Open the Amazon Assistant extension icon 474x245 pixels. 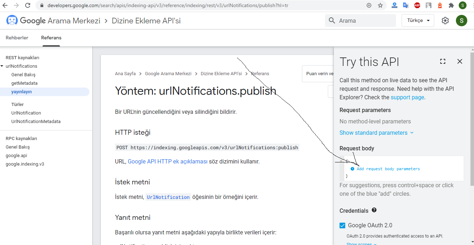tap(395, 5)
